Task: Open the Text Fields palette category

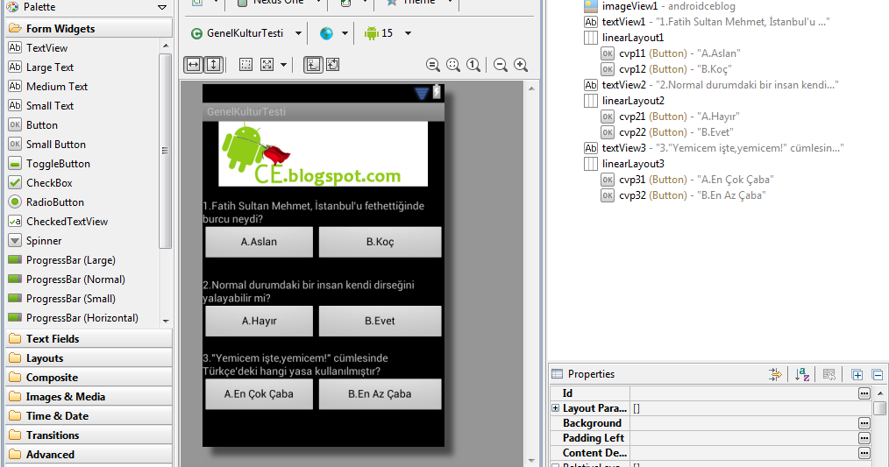Action: [x=89, y=339]
